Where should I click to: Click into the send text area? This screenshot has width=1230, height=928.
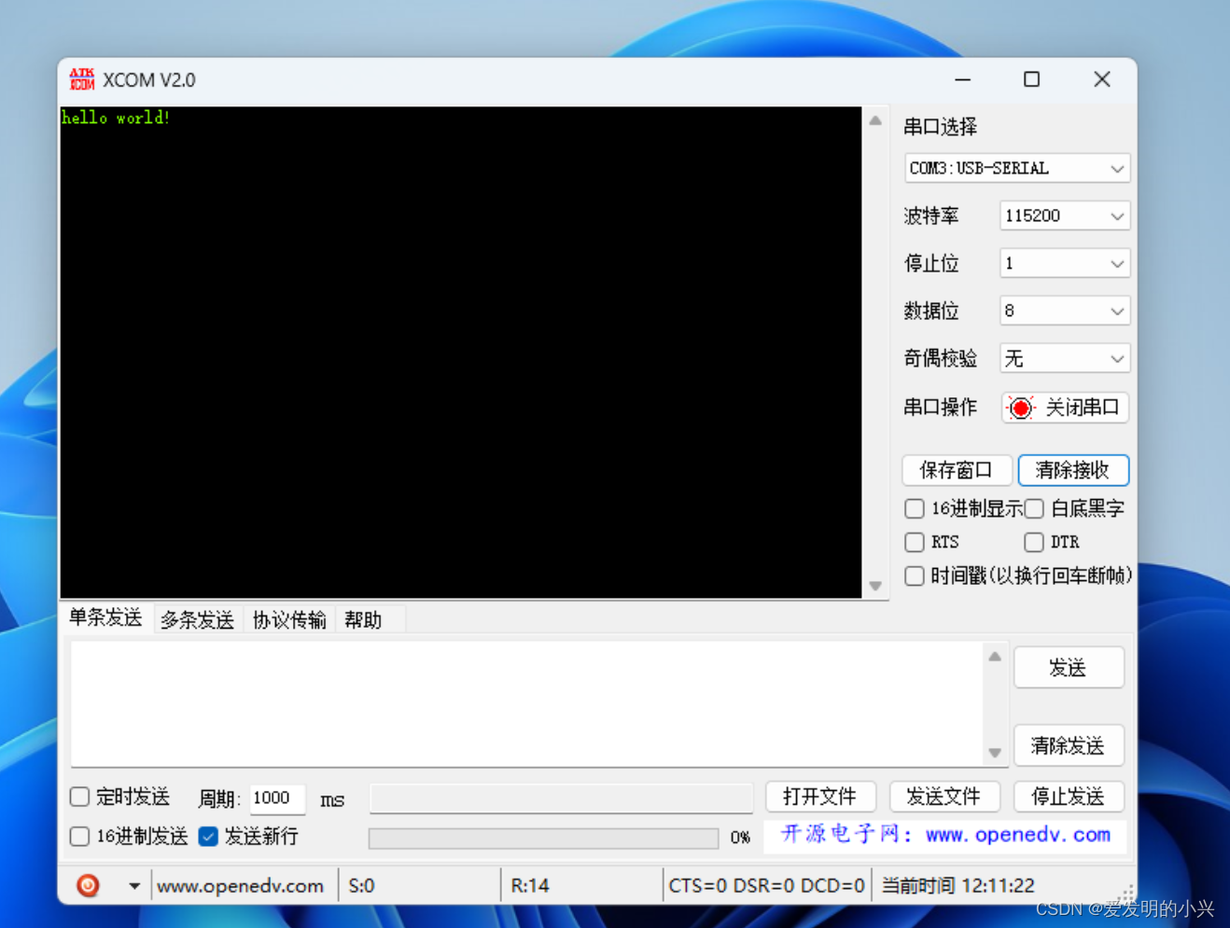point(527,704)
